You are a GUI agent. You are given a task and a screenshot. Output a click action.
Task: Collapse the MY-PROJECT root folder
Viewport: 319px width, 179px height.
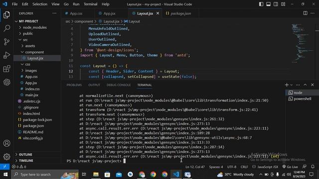(x=37, y=21)
